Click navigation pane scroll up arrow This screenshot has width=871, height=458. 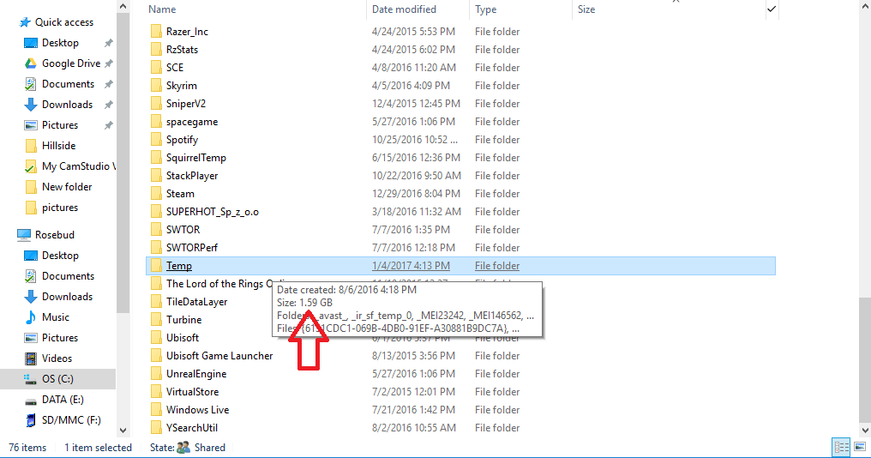[123, 7]
